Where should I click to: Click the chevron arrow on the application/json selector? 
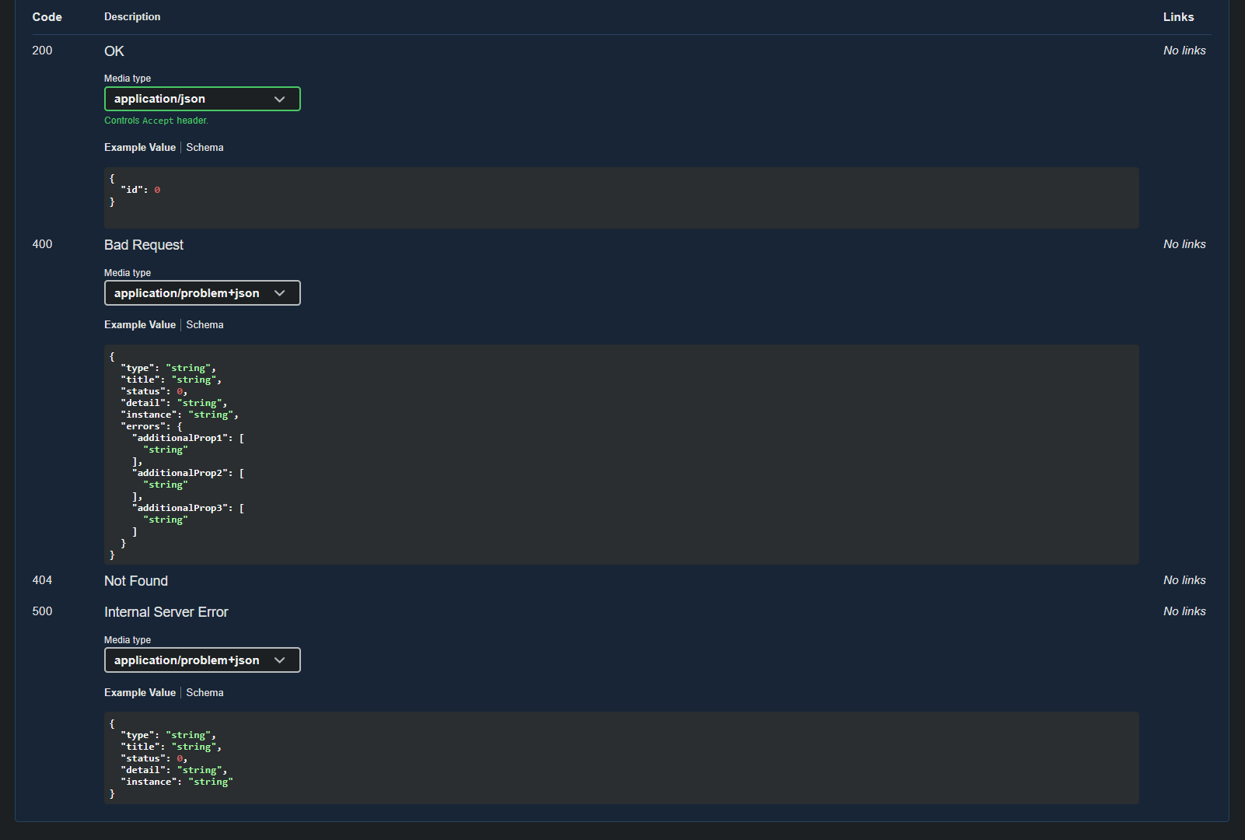coord(280,99)
